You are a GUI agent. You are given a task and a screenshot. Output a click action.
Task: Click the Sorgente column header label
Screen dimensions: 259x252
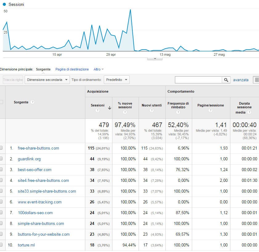[21, 102]
